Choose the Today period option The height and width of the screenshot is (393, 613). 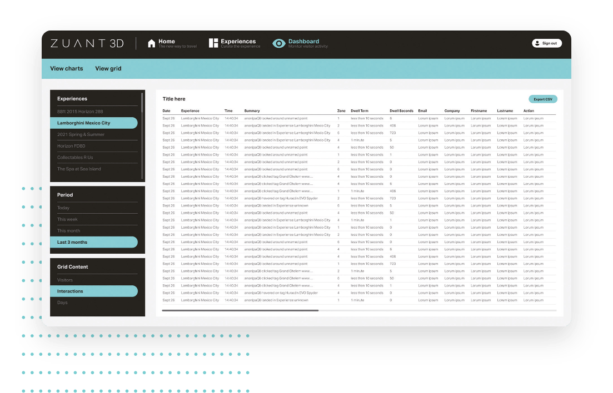pos(63,208)
